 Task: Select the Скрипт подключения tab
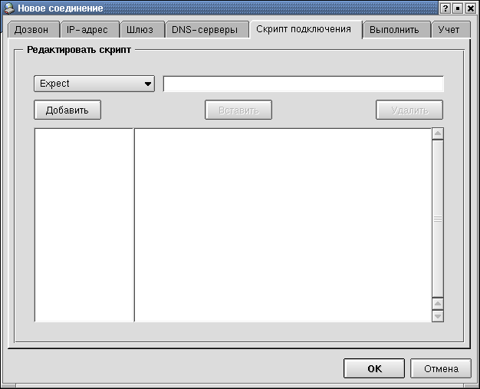pos(304,29)
